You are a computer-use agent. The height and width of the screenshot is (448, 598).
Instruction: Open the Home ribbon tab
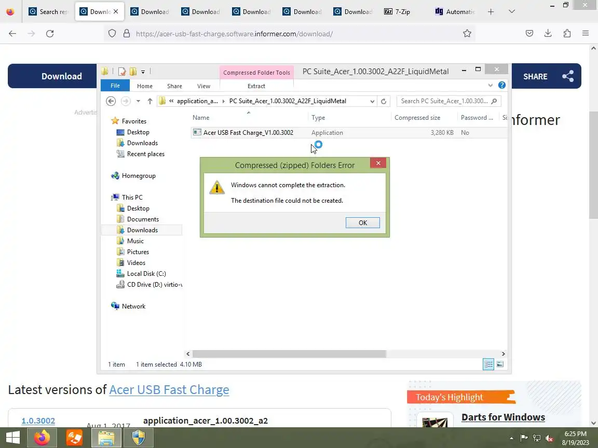[144, 86]
